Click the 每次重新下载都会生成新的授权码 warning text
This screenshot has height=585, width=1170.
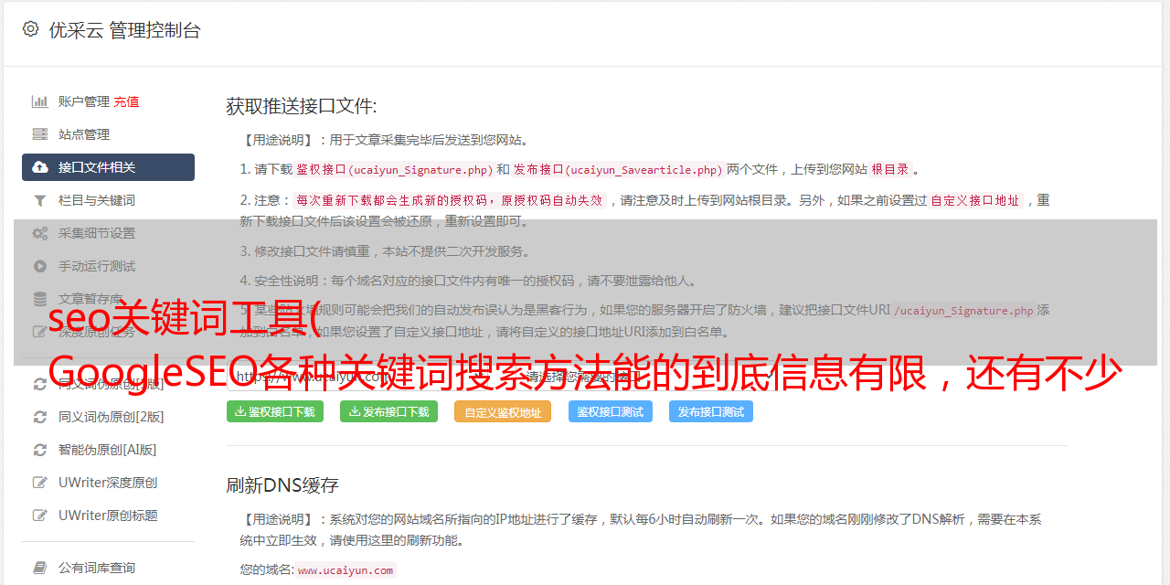pyautogui.click(x=450, y=200)
